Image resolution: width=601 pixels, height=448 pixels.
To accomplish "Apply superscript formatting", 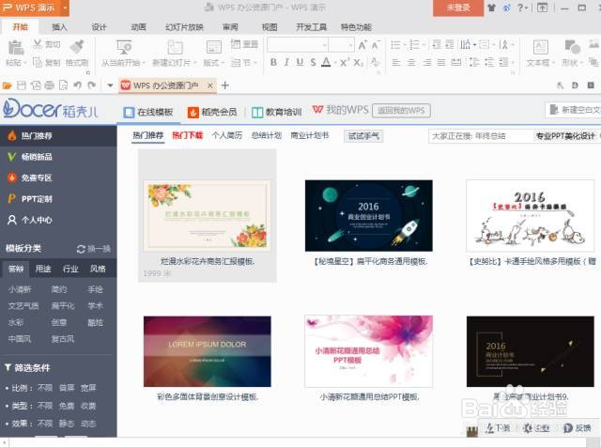I will tap(344, 62).
